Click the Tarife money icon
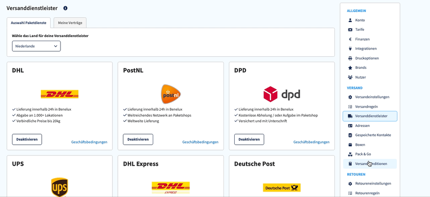The height and width of the screenshot is (197, 430). pyautogui.click(x=350, y=29)
